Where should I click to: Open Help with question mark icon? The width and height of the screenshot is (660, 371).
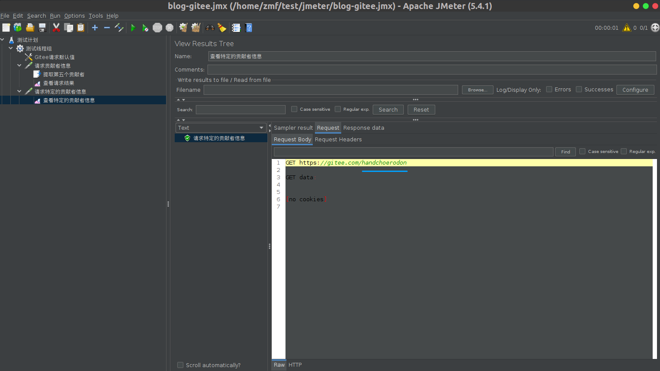click(248, 28)
